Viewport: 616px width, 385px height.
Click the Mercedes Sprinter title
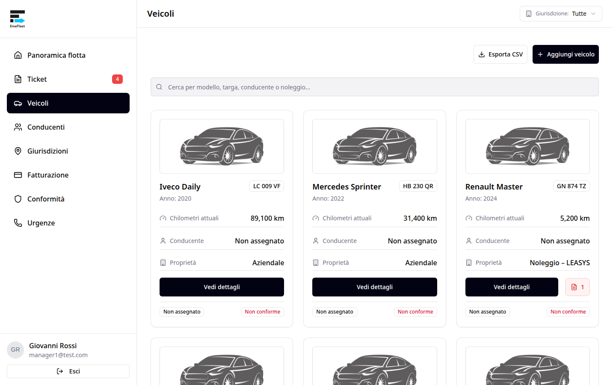[346, 187]
